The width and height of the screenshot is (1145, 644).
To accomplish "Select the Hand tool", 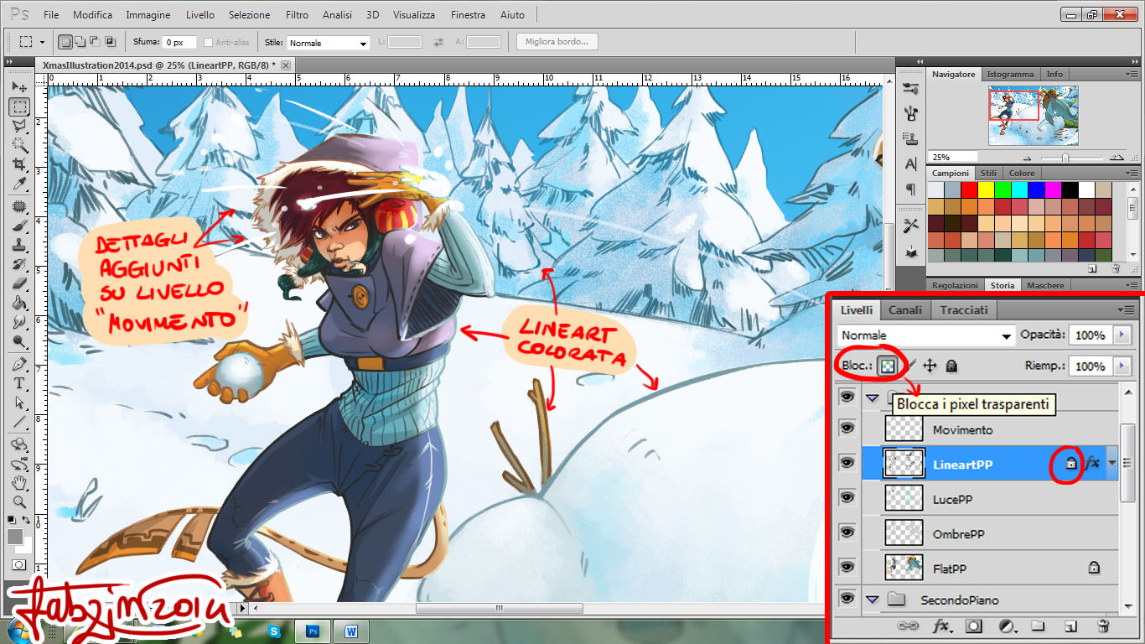I will [19, 483].
